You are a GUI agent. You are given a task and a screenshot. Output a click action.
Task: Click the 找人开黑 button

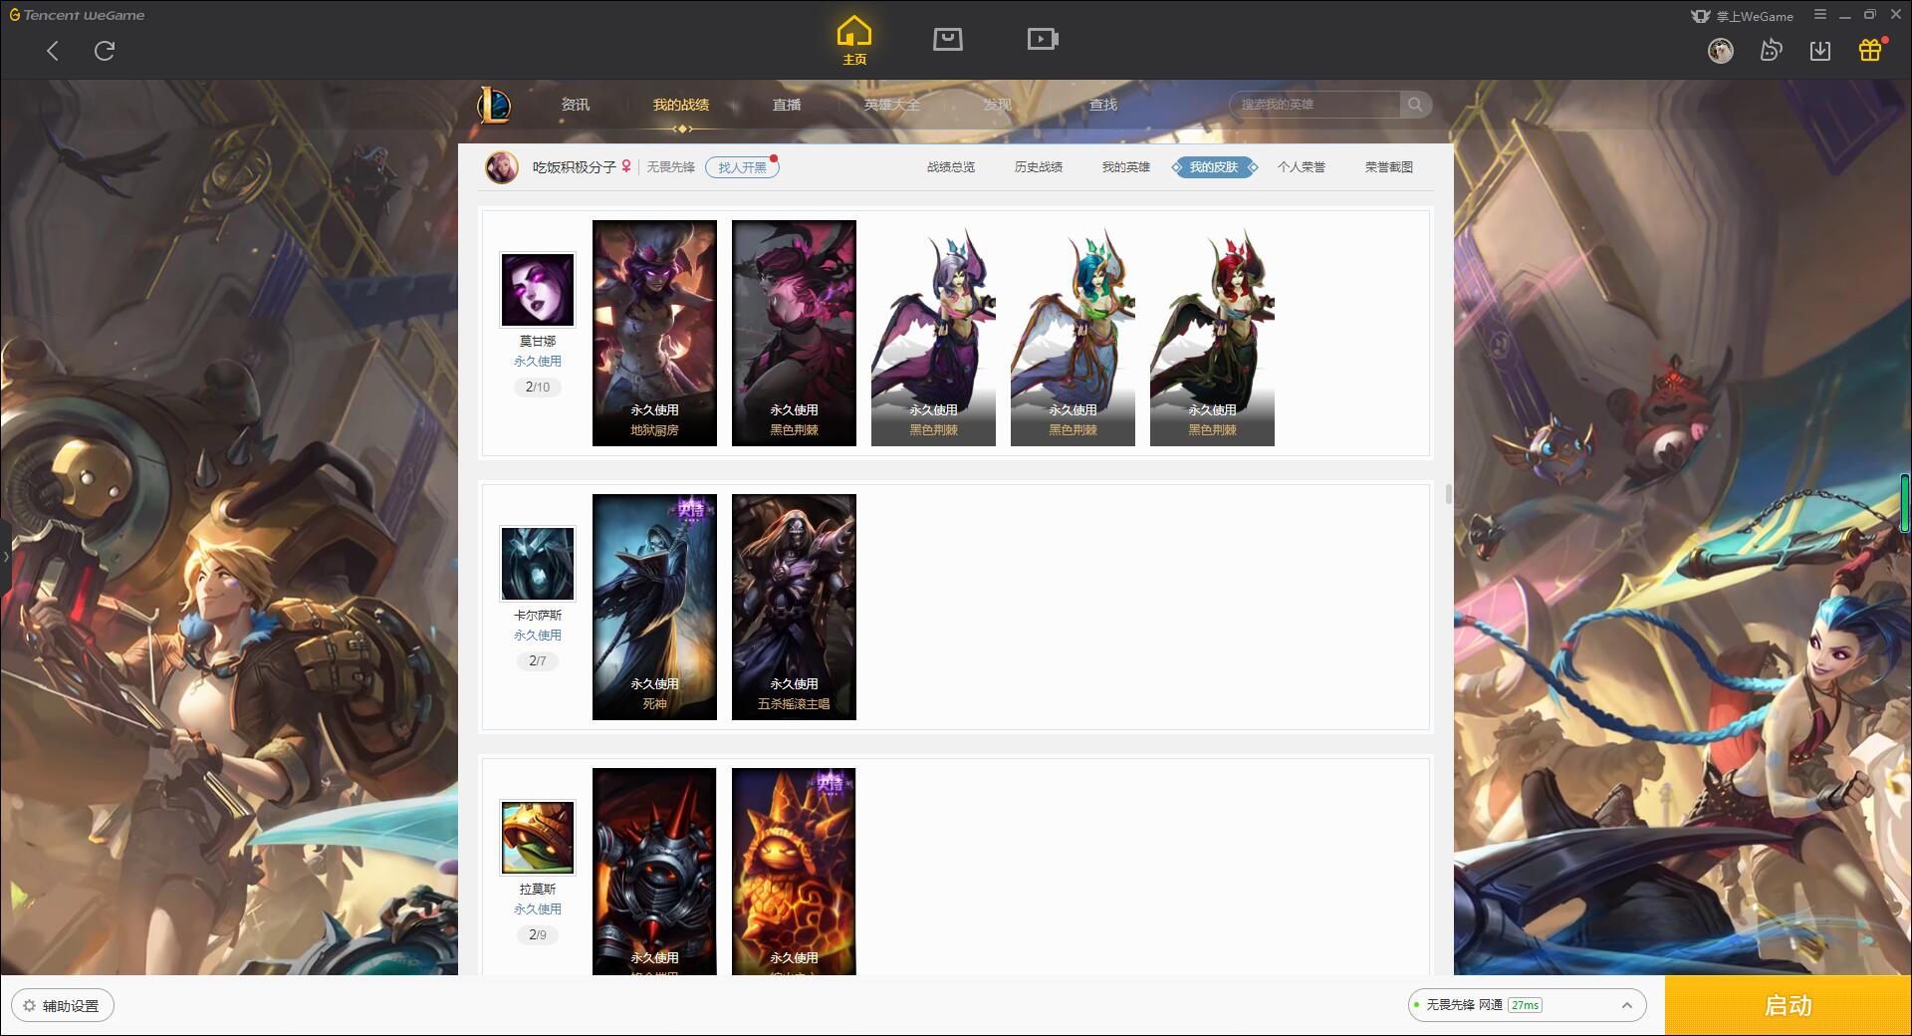tap(742, 167)
